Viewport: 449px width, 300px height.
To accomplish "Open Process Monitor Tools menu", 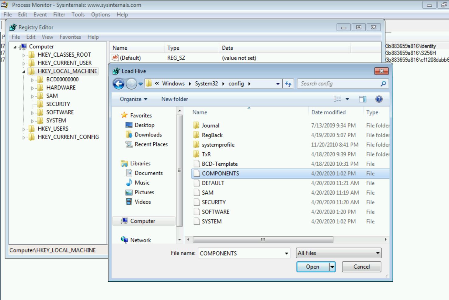I will 78,14.
